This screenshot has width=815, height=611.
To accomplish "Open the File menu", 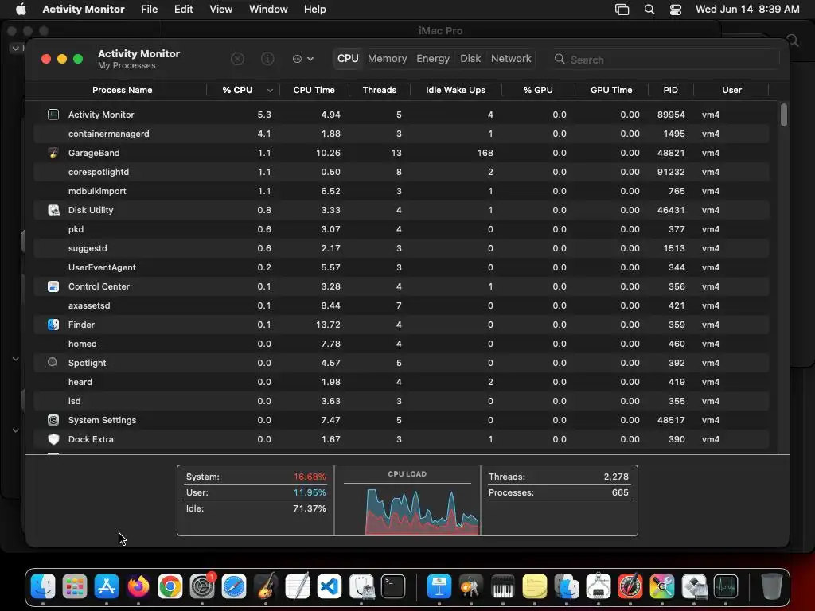I will coord(149,9).
